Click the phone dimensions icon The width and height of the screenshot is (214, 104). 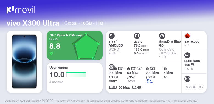(x=137, y=36)
